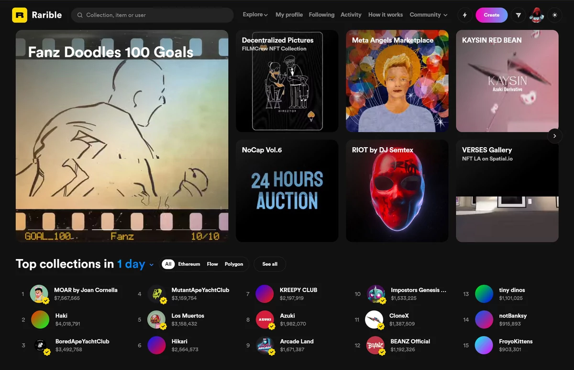Click Los Muertos collection name
The height and width of the screenshot is (370, 574).
[188, 316]
